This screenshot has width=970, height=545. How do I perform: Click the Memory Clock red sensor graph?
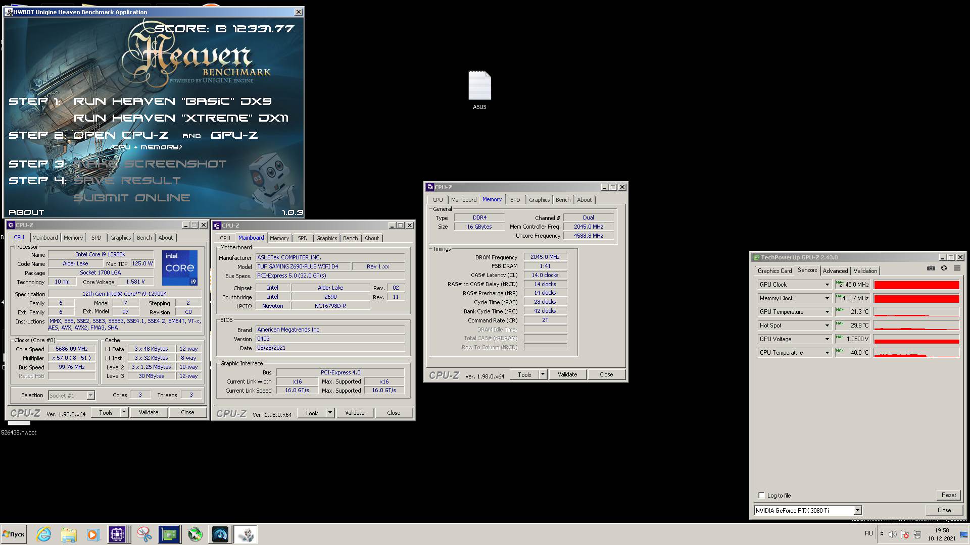[916, 298]
